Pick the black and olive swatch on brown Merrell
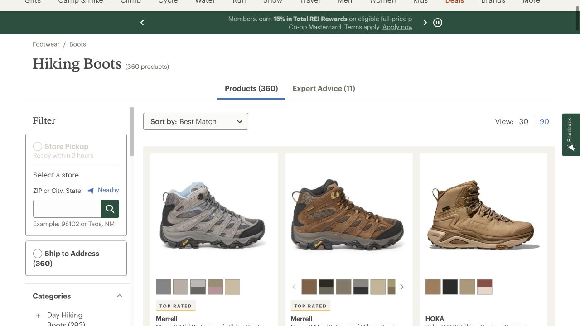The height and width of the screenshot is (326, 580). tap(326, 287)
